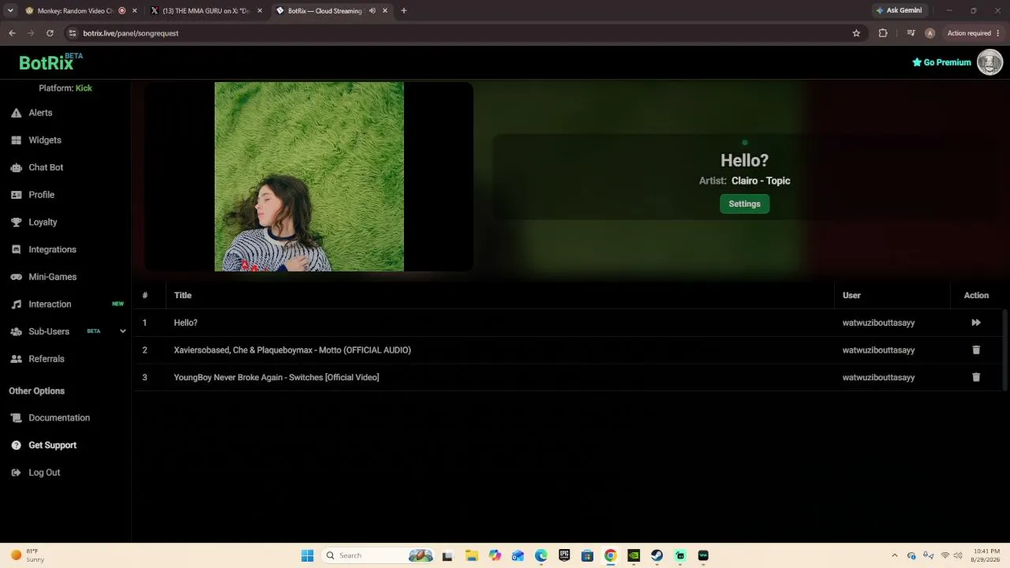Open Epic Games Launcher from taskbar
Viewport: 1010px width, 568px height.
[x=564, y=555]
